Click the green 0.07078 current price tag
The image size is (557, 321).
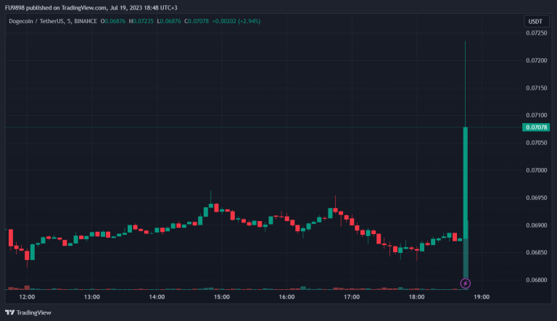click(x=535, y=127)
